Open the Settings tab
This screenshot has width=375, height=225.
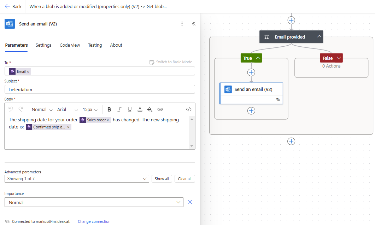[43, 45]
